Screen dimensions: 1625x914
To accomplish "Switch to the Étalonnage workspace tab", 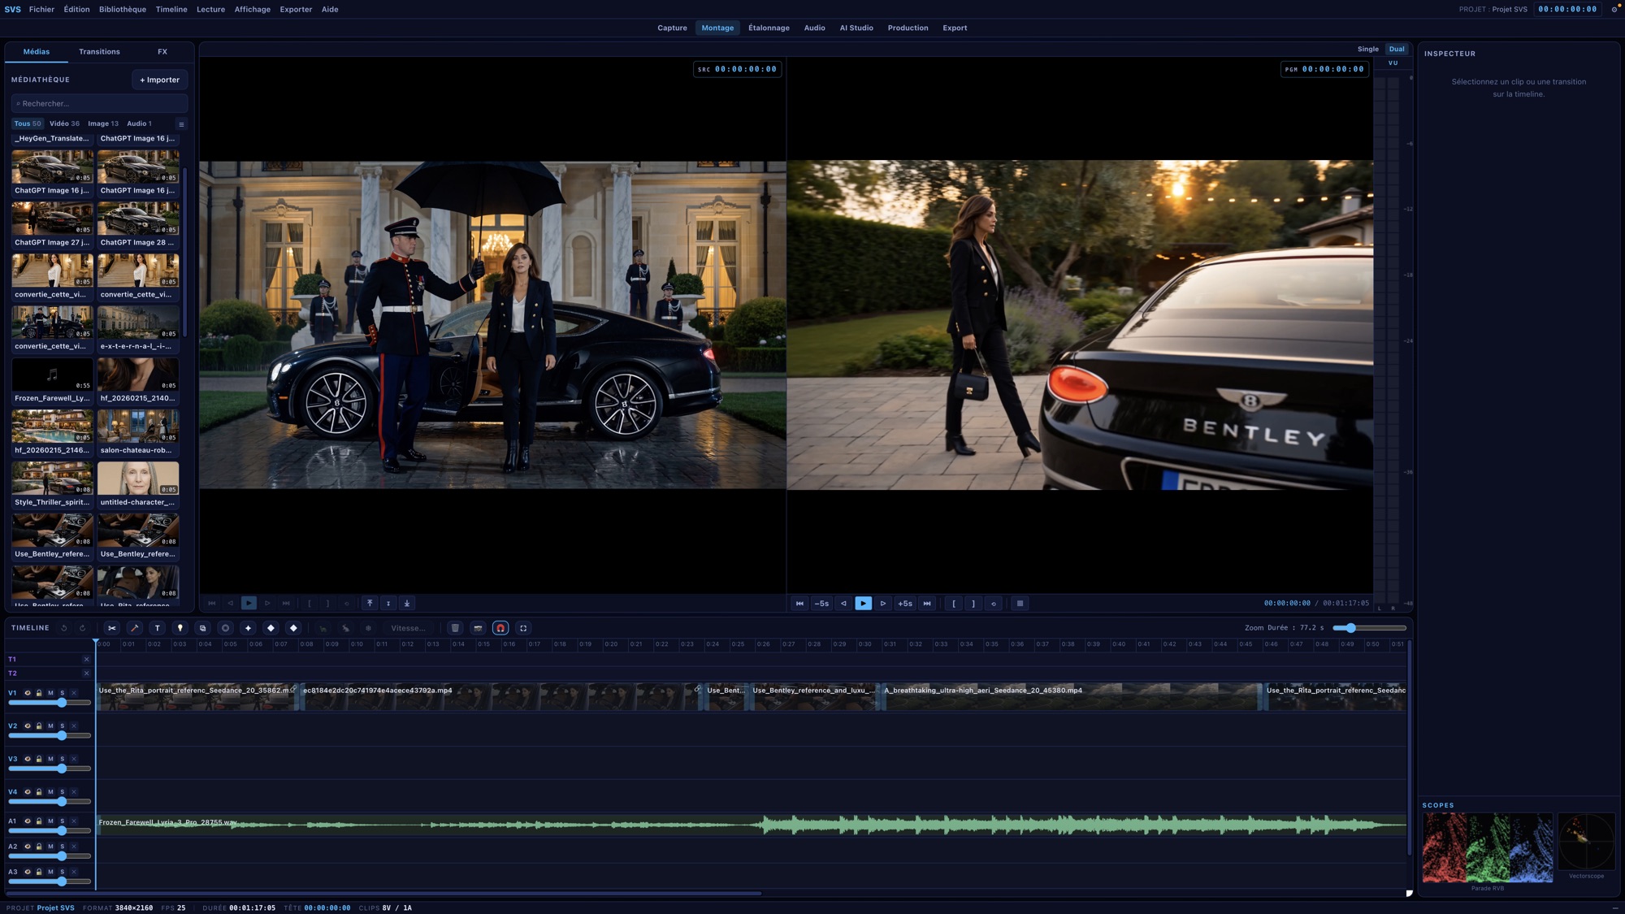I will pos(769,28).
